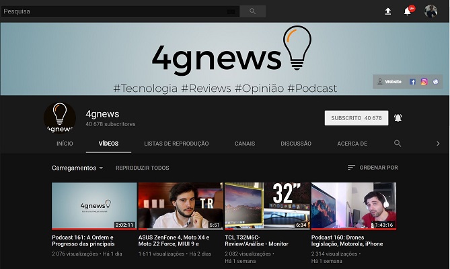Open the LISTAS DE REPRODUÇÃO tab
450x269 pixels.
coord(176,144)
